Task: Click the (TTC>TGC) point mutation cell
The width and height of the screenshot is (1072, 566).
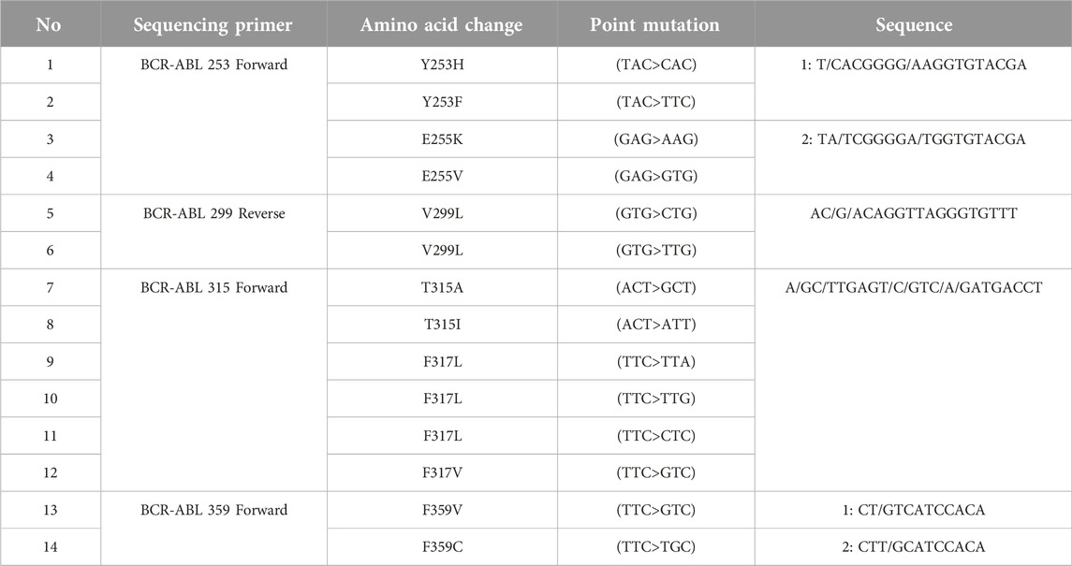Action: [x=655, y=547]
